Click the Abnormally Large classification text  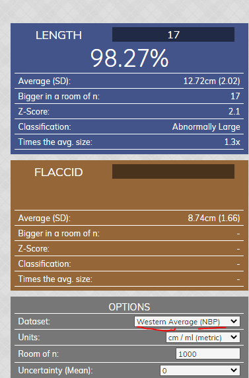click(x=206, y=127)
